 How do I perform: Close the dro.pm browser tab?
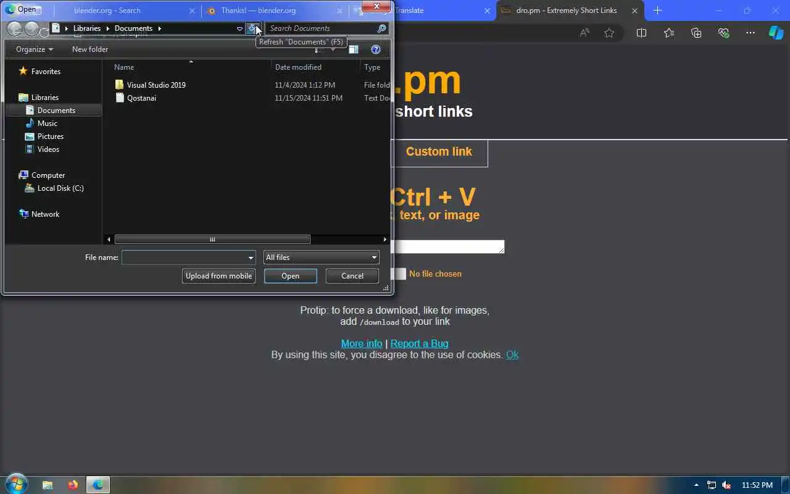(x=634, y=10)
